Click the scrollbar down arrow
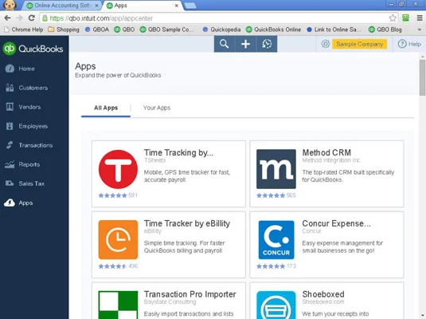The width and height of the screenshot is (426, 319). pyautogui.click(x=422, y=316)
